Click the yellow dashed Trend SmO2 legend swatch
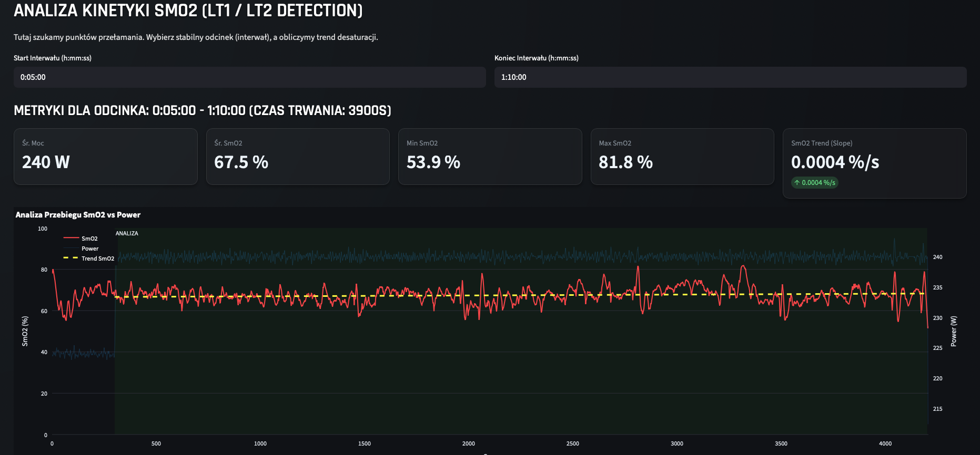 click(x=71, y=258)
